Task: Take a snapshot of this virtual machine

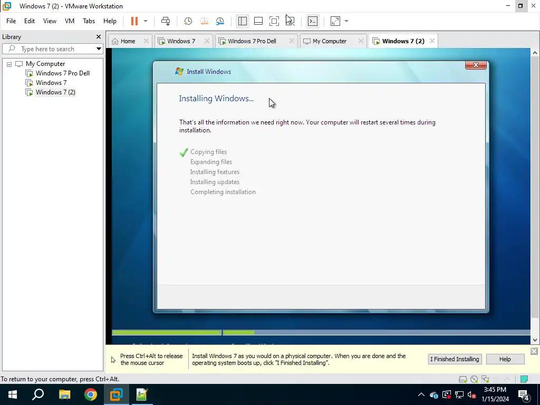Action: 188,21
